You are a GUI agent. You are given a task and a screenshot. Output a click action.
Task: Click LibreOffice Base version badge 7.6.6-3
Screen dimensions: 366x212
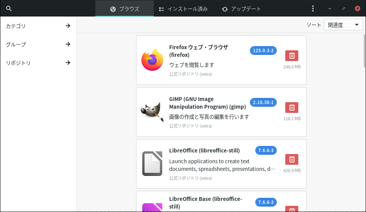point(266,202)
